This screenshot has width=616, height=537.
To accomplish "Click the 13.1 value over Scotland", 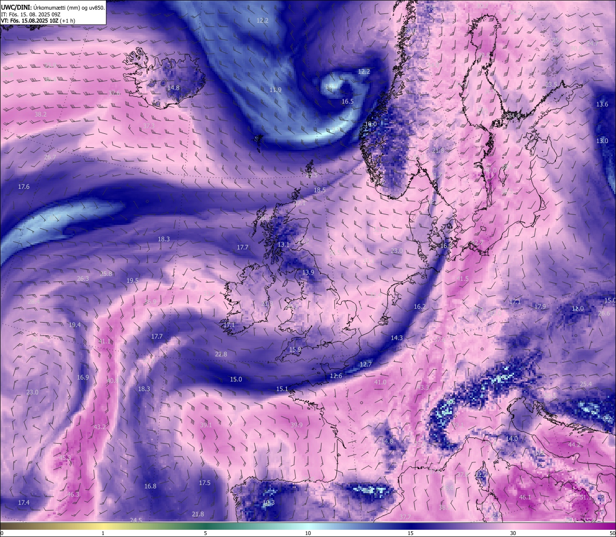I will pyautogui.click(x=283, y=245).
